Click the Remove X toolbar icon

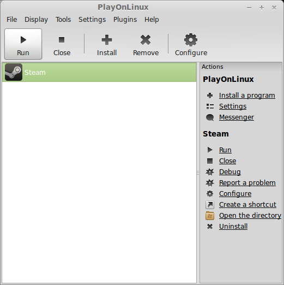[146, 40]
